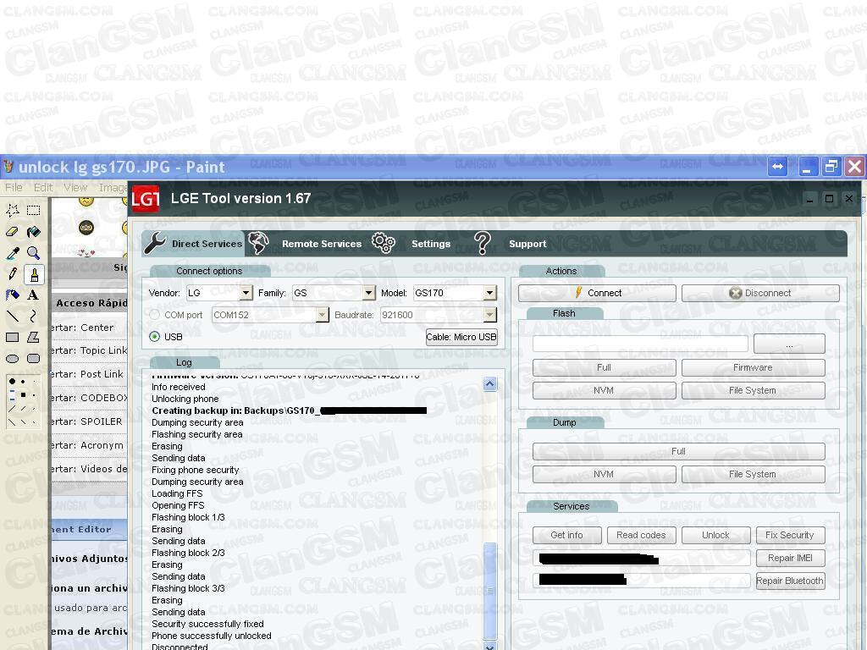Pick the Fill With Color bucket tool

pos(34,232)
